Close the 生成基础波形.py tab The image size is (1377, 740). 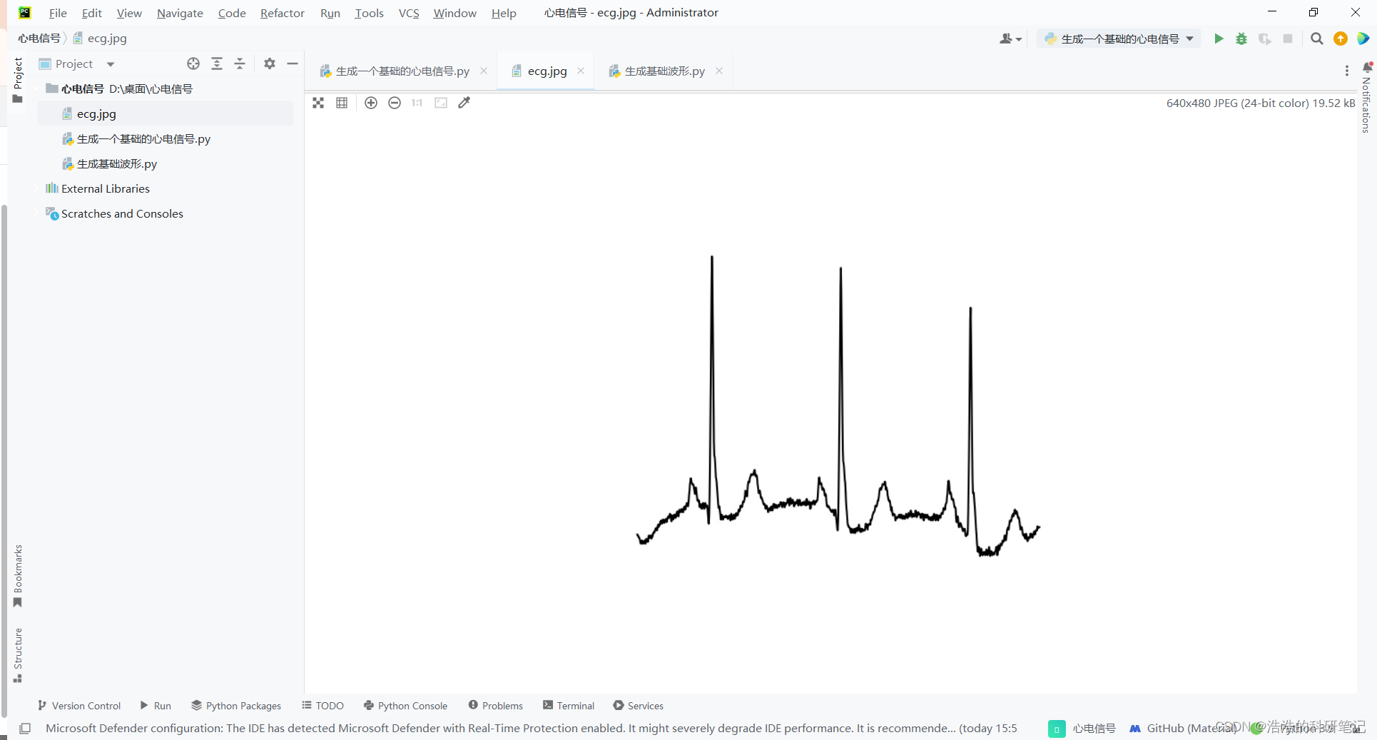point(719,71)
